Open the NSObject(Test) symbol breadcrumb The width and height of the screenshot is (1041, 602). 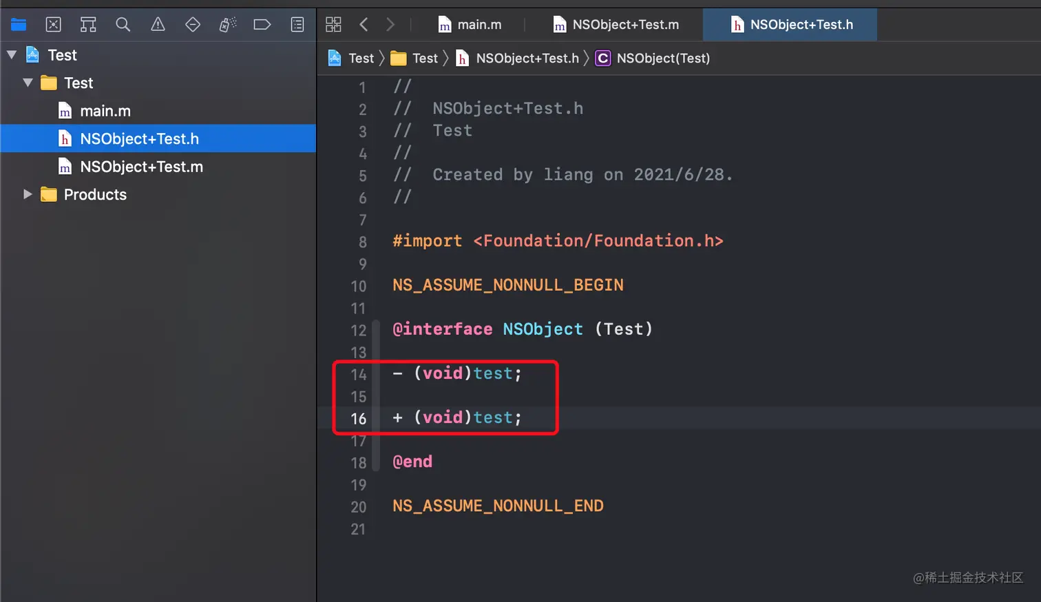click(x=652, y=59)
